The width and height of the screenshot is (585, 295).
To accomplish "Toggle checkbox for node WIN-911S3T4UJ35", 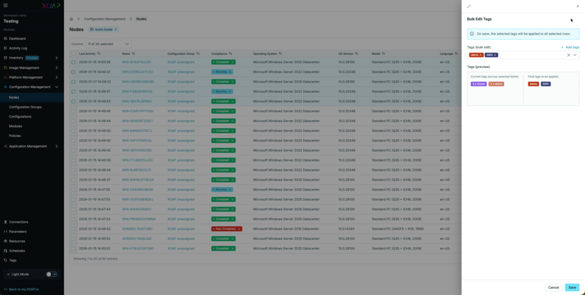I will coord(73,62).
